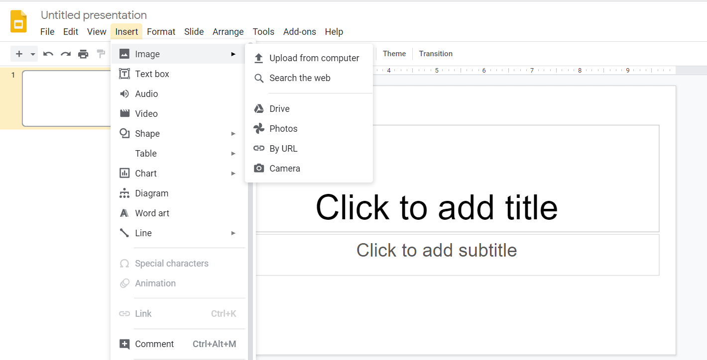Open the File menu
Screen dimensions: 707x360
click(x=47, y=32)
